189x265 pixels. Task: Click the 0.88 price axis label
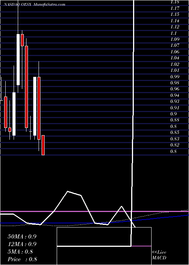pos(175,120)
